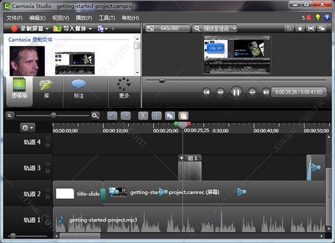The width and height of the screenshot is (335, 243).
Task: Open the Callouts (标注) panel
Action: point(79,88)
